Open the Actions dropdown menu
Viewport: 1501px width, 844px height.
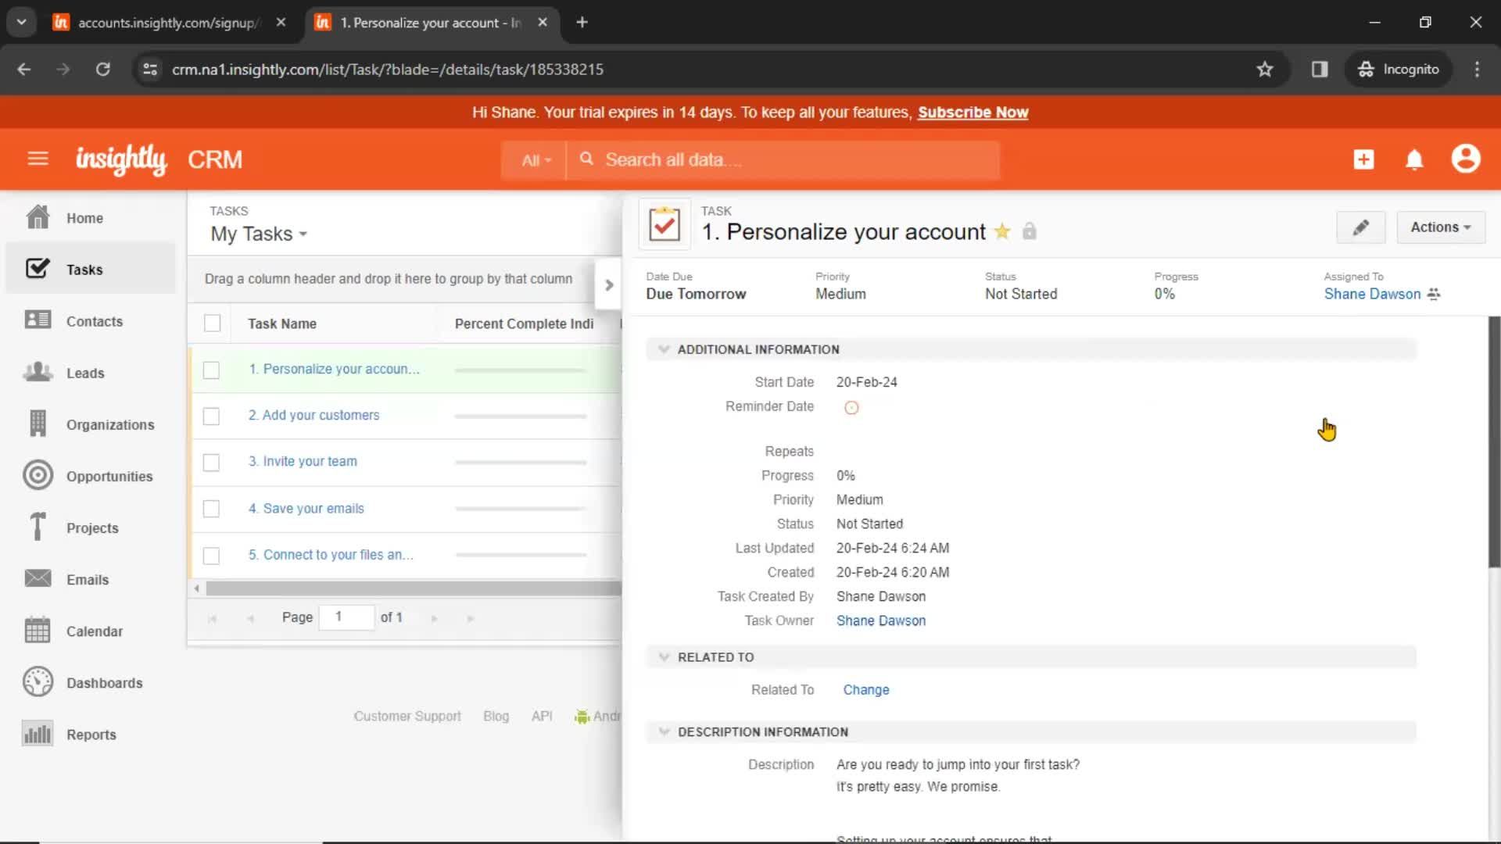(x=1439, y=227)
